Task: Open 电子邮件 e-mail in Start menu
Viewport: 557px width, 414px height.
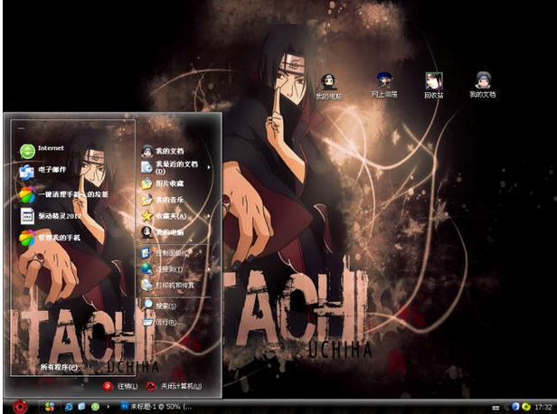Action: [x=42, y=171]
